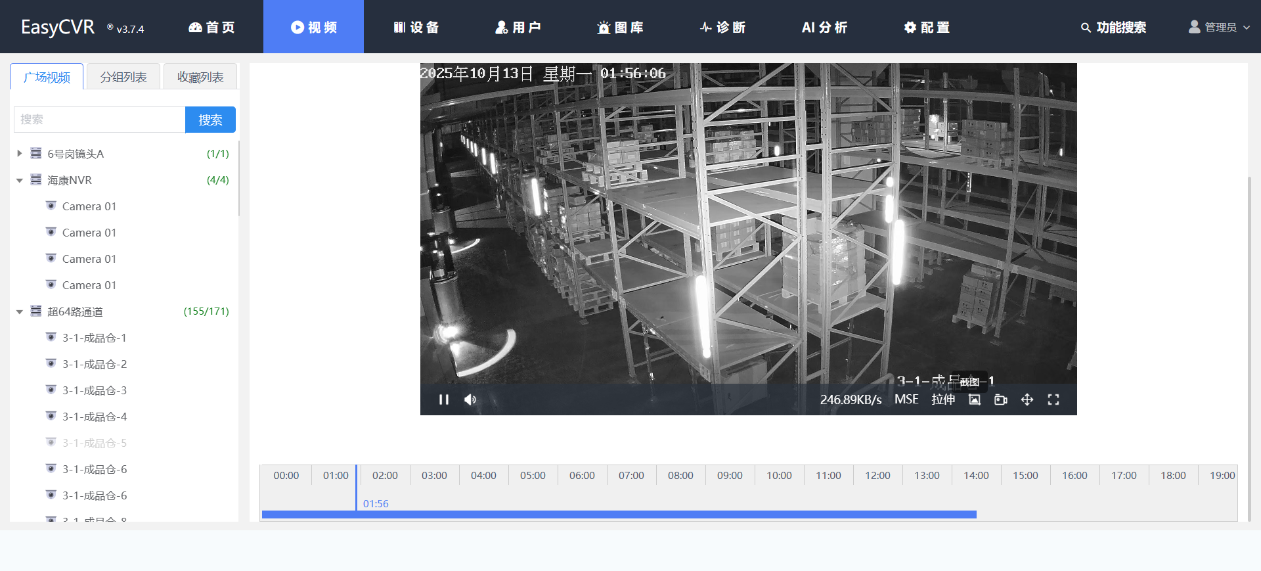
Task: Expand the 6号岗镜头A group
Action: [20, 154]
